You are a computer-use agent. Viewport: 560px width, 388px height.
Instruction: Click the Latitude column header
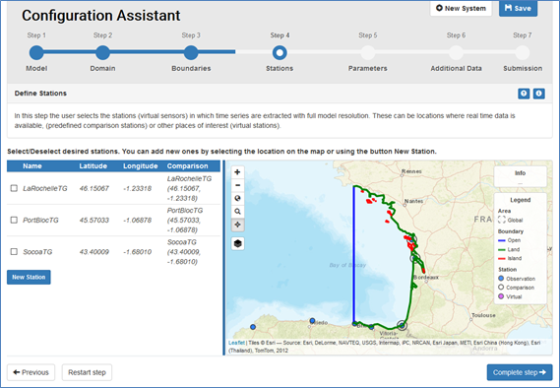(93, 166)
